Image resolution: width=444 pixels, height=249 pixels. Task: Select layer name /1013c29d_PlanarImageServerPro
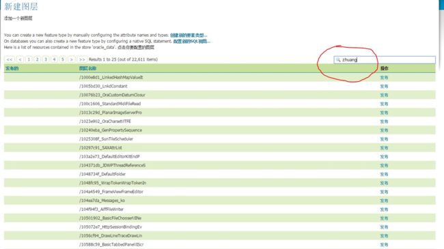pyautogui.click(x=111, y=113)
